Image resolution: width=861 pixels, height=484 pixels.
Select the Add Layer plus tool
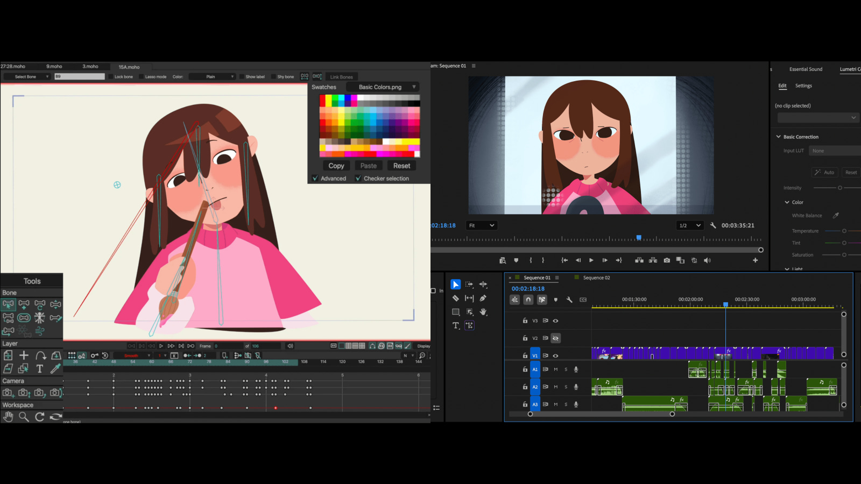pyautogui.click(x=24, y=355)
